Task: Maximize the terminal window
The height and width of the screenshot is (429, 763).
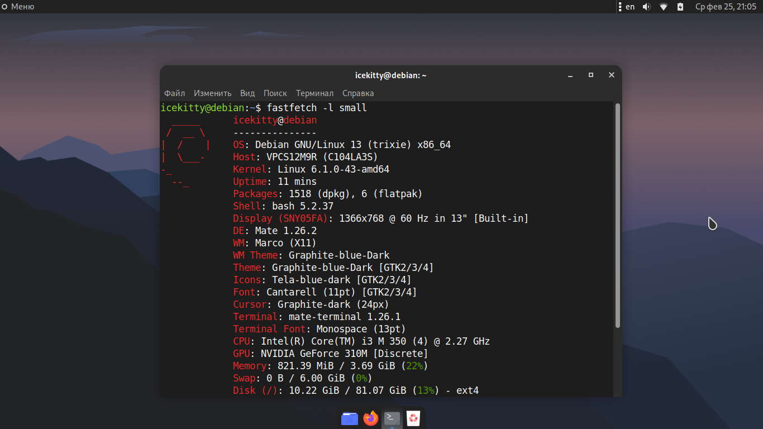Action: click(x=591, y=75)
